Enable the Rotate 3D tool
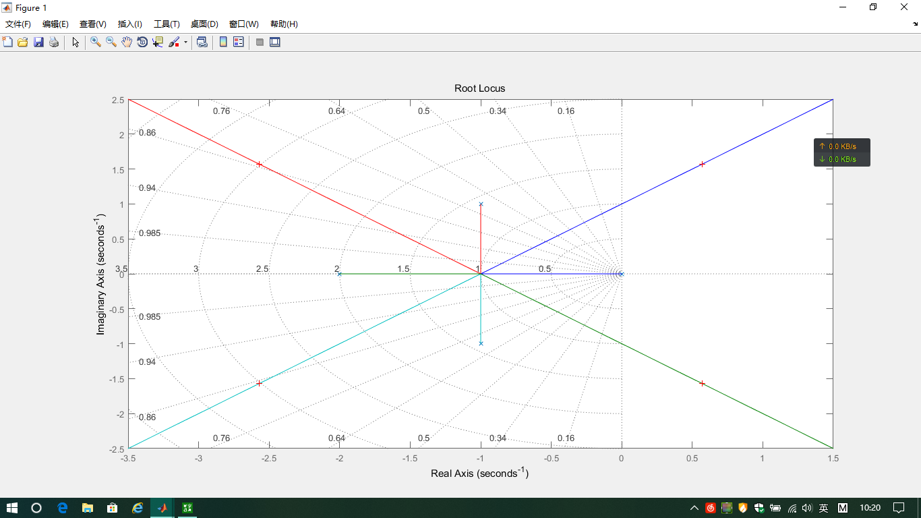The image size is (921, 518). point(142,42)
